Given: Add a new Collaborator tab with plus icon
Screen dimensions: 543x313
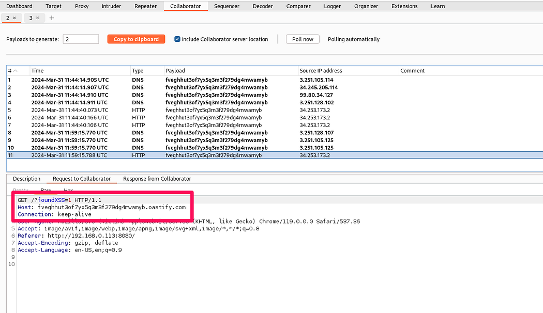Looking at the screenshot, I should point(52,18).
